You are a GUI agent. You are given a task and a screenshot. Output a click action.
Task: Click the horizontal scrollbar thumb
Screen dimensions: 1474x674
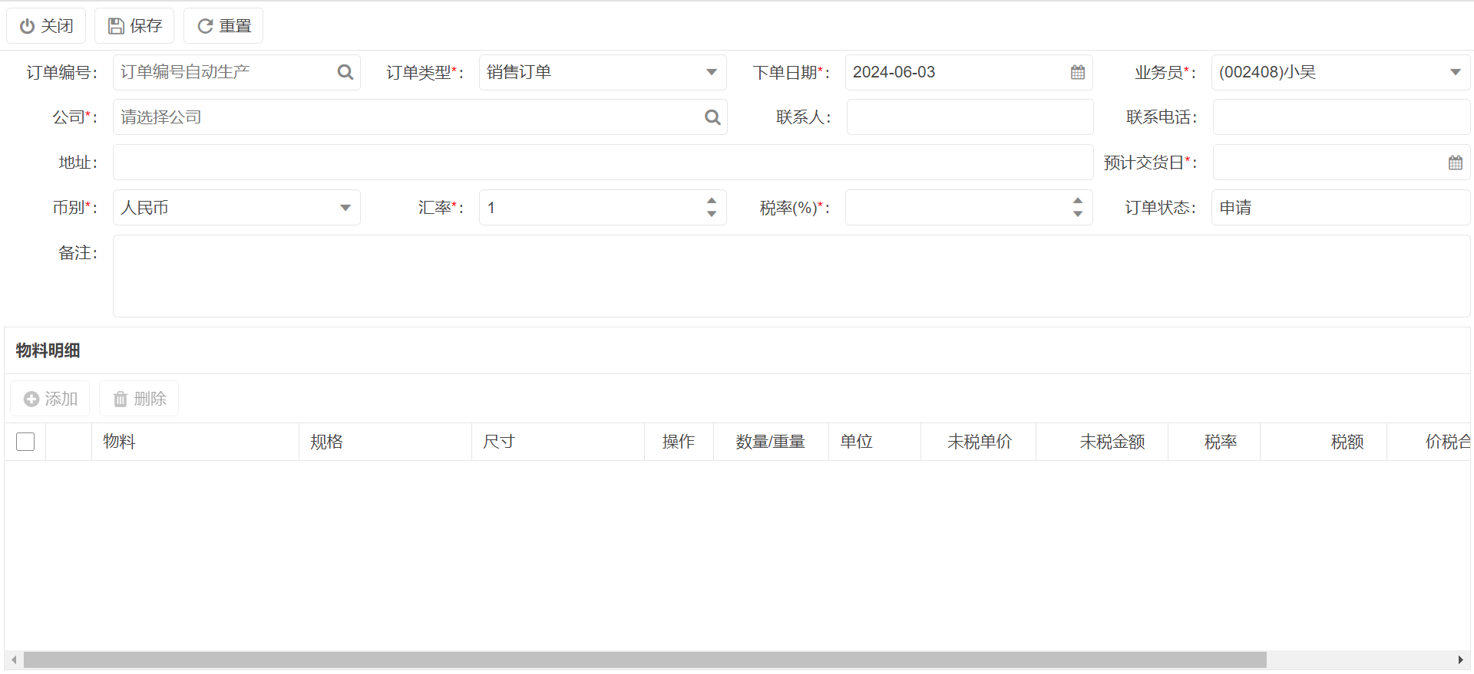click(645, 660)
